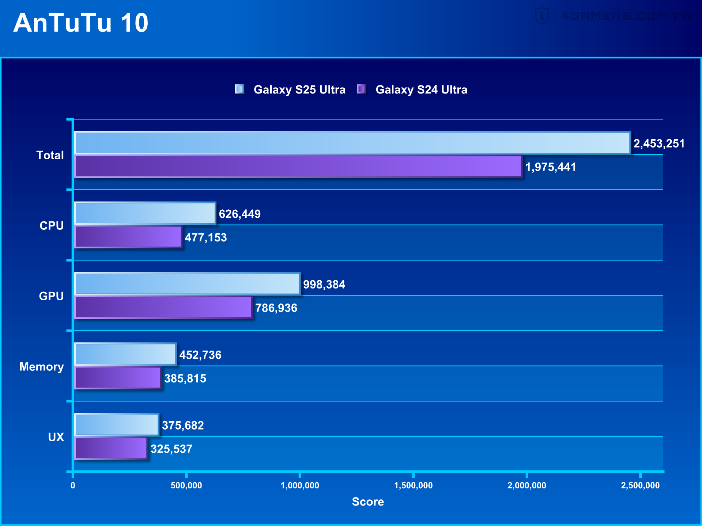This screenshot has height=526, width=702.
Task: Click the value 325,537
Action: point(171,449)
